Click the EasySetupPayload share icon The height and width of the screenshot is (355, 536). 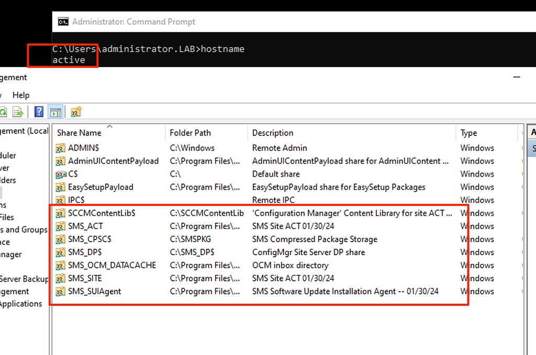[x=61, y=187]
